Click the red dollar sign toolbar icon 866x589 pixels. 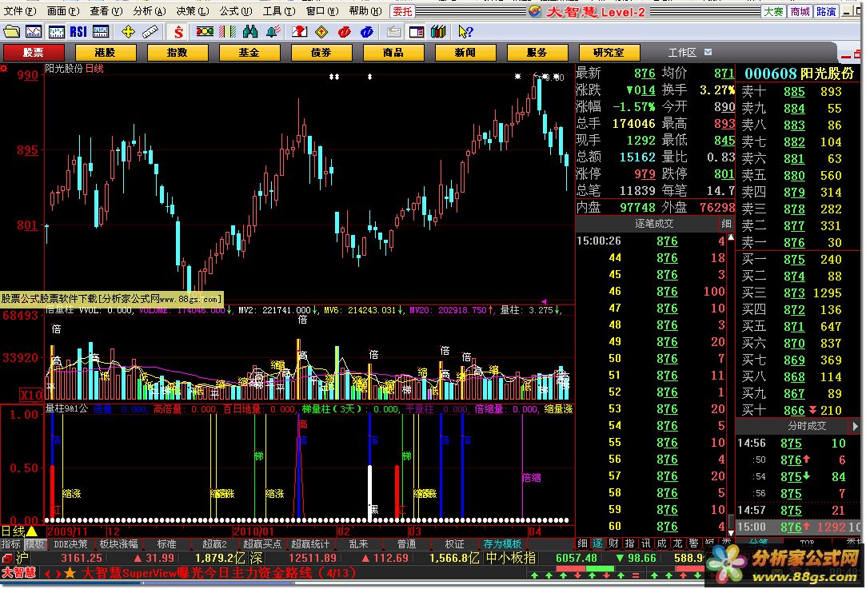click(x=179, y=32)
